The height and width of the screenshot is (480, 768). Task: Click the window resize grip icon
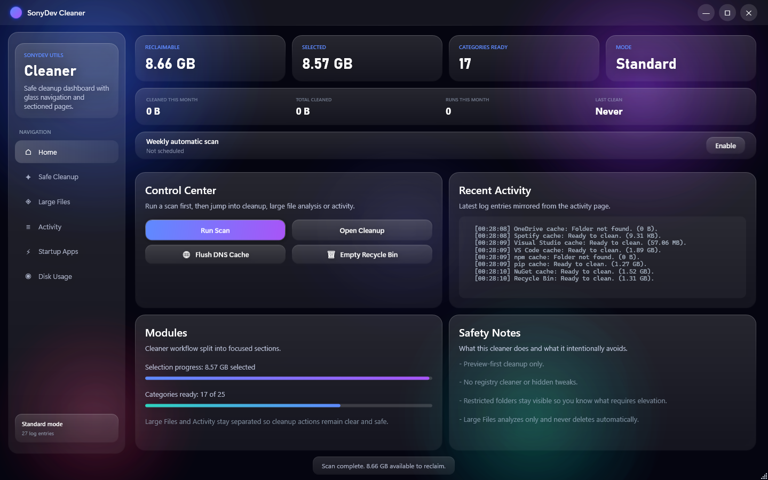[x=764, y=476]
